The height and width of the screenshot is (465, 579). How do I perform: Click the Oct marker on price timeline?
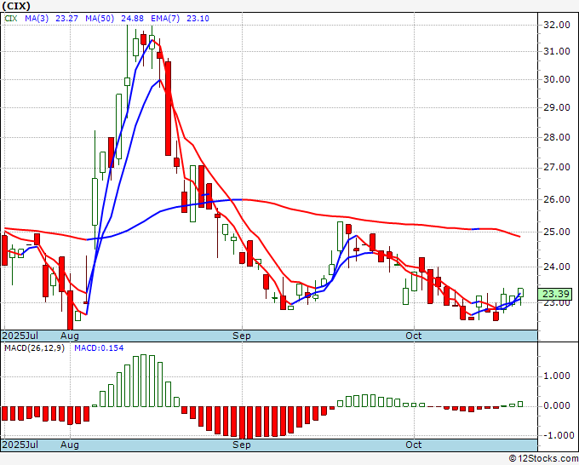pyautogui.click(x=414, y=336)
